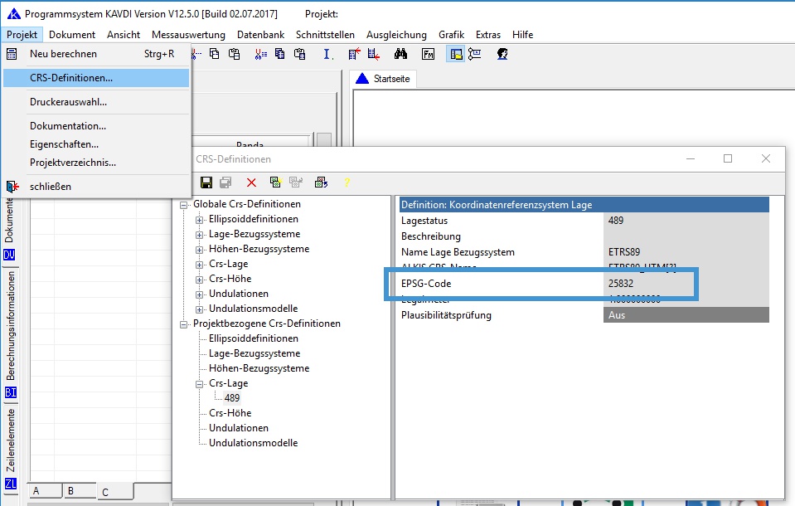795x506 pixels.
Task: Click the tree structure icon in toolbar
Action: pos(474,54)
